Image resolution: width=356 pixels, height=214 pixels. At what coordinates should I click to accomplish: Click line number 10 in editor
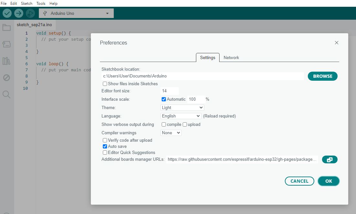coord(25,88)
